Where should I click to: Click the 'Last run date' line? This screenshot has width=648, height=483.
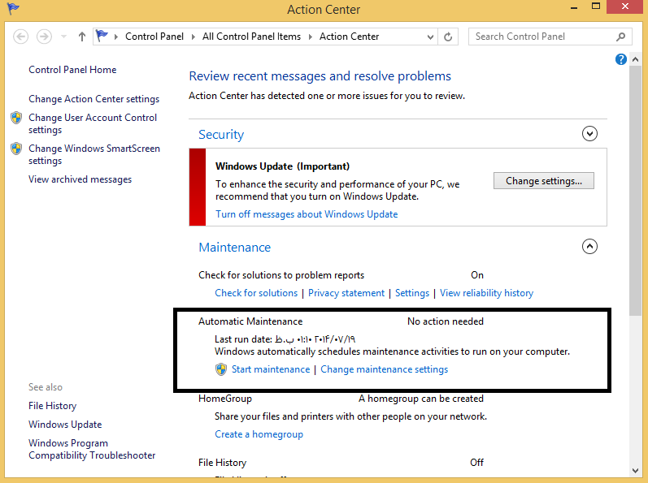285,339
